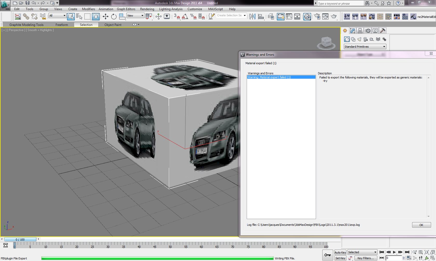This screenshot has width=436, height=261.
Task: Activate the Select and Move tool
Action: [x=105, y=16]
